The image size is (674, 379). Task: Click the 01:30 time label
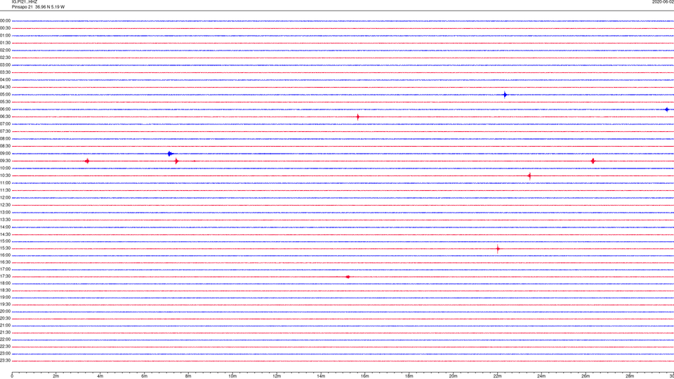point(5,43)
